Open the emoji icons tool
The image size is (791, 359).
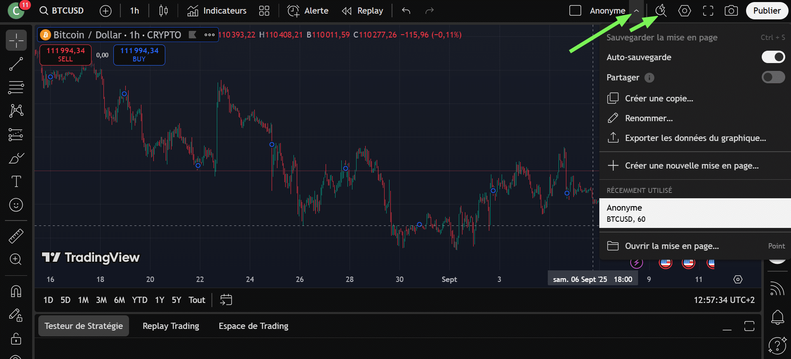pos(16,205)
